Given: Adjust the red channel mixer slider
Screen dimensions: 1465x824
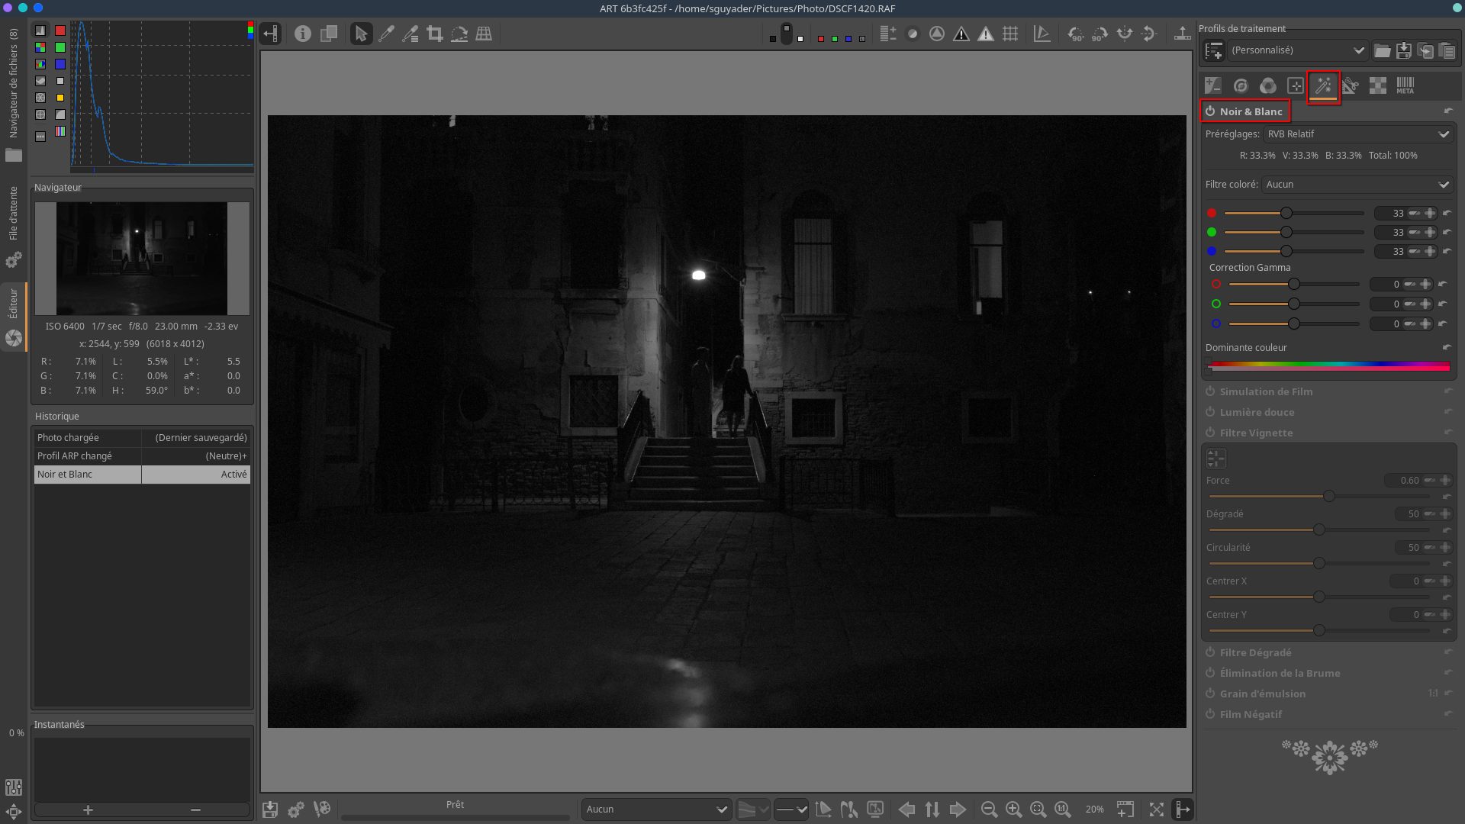Looking at the screenshot, I should 1286,213.
